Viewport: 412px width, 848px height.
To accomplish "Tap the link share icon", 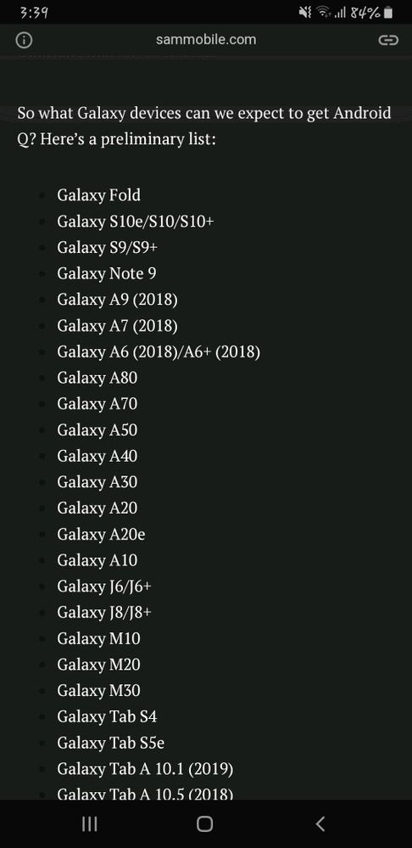I will coord(387,40).
